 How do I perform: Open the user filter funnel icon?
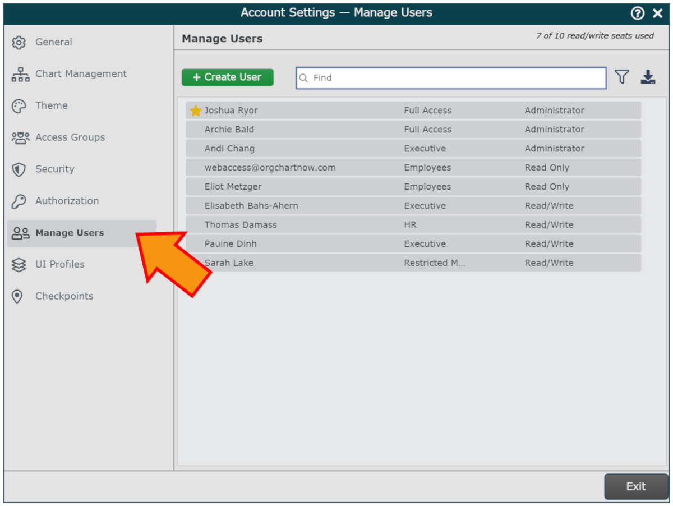pos(621,77)
